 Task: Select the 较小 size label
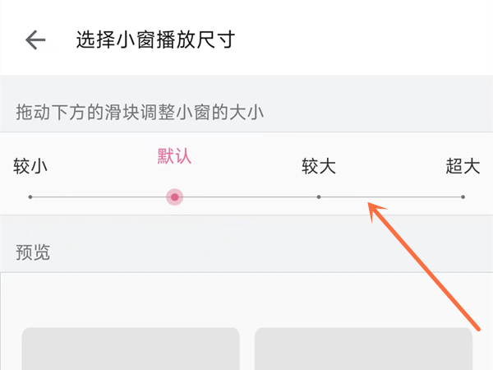tap(30, 167)
